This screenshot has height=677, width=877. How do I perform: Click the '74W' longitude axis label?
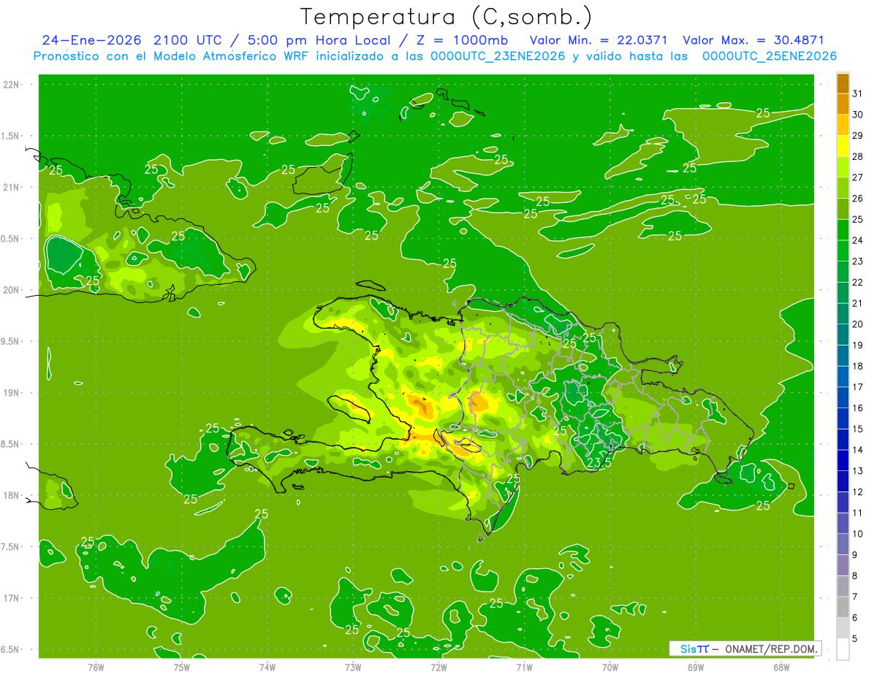coord(267,667)
